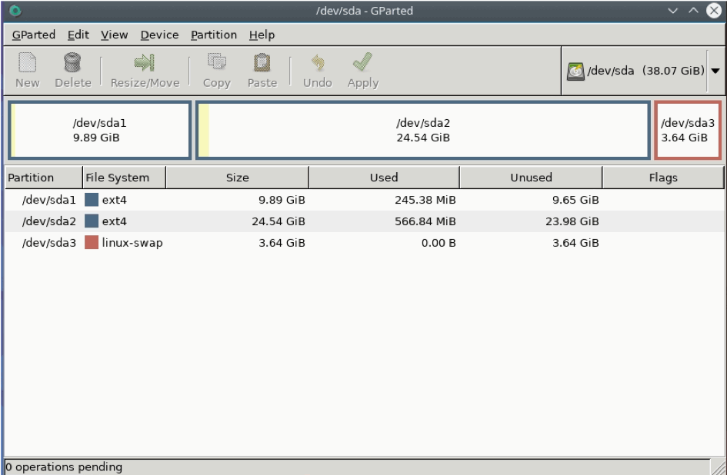Click the window resize grip in status bar
The height and width of the screenshot is (475, 727).
pyautogui.click(x=719, y=467)
